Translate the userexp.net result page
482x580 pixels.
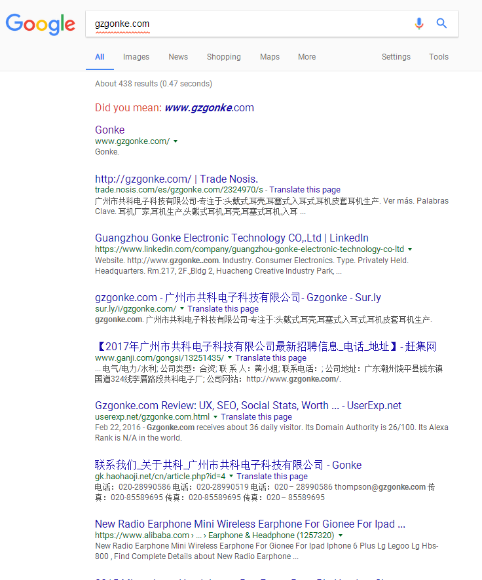pyautogui.click(x=256, y=417)
